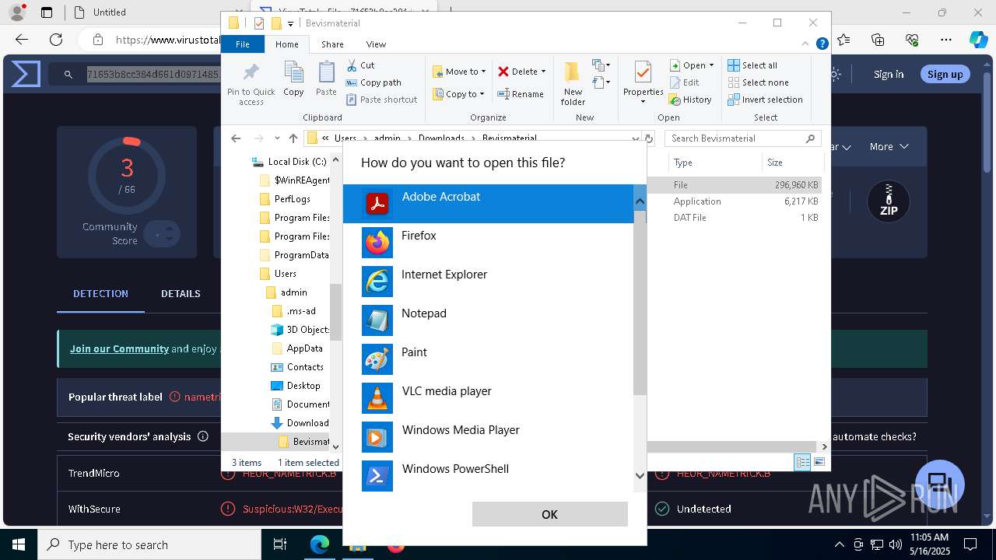The height and width of the screenshot is (560, 996).
Task: Switch to the Share ribbon tab
Action: 332,44
